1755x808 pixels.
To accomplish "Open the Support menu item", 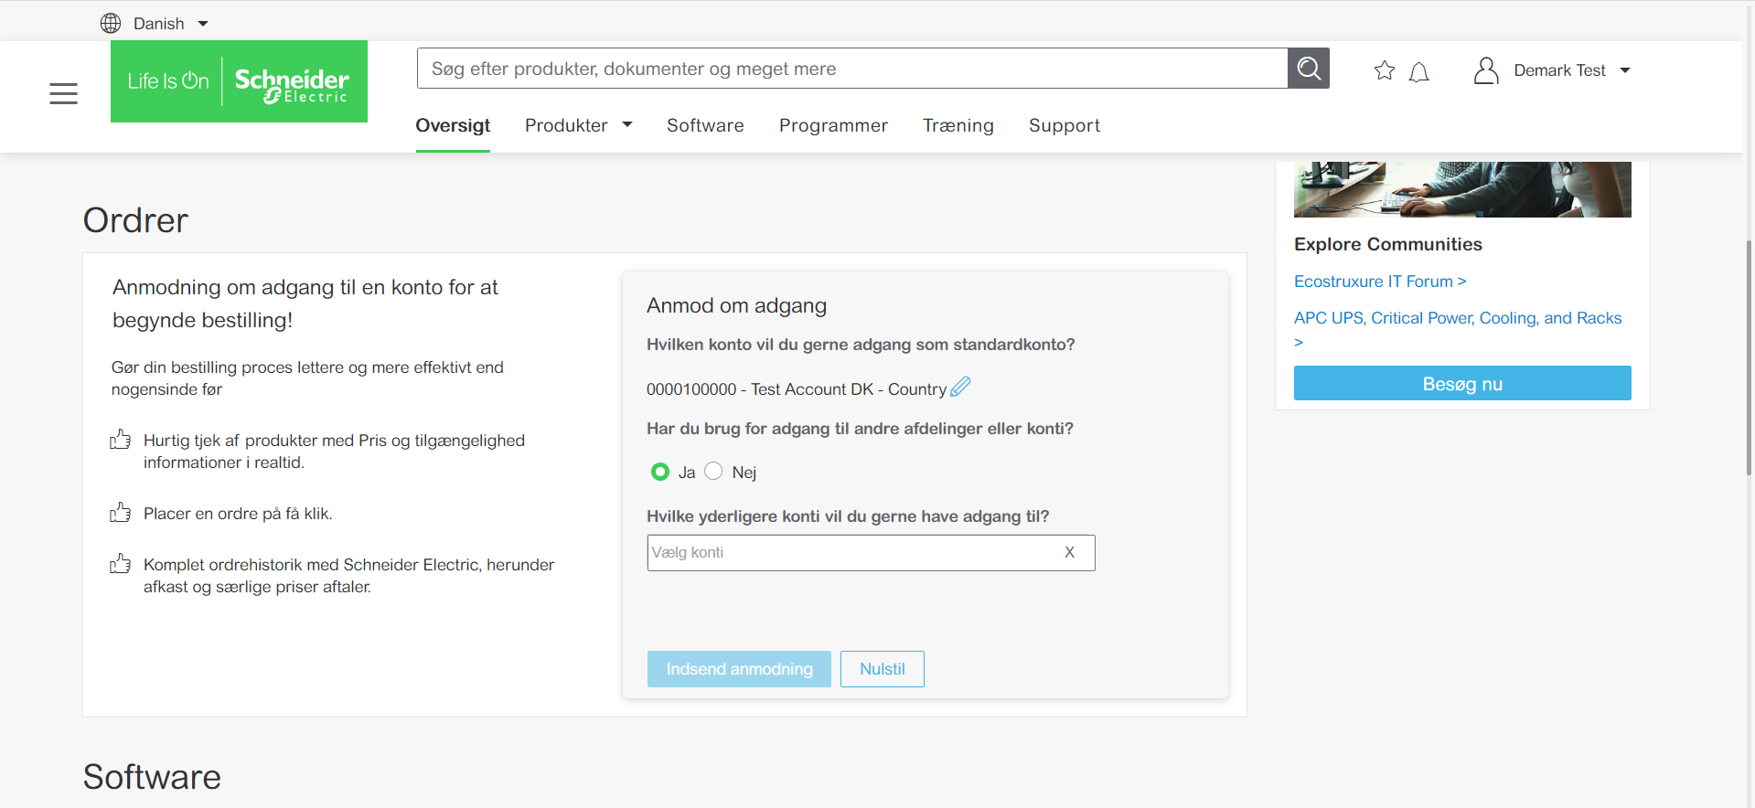I will (x=1064, y=125).
